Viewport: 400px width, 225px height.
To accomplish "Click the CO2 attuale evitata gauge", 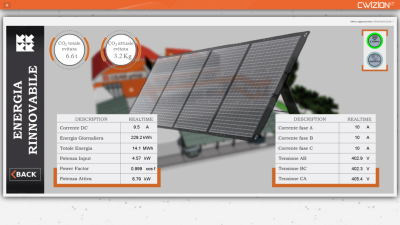I will tap(120, 50).
